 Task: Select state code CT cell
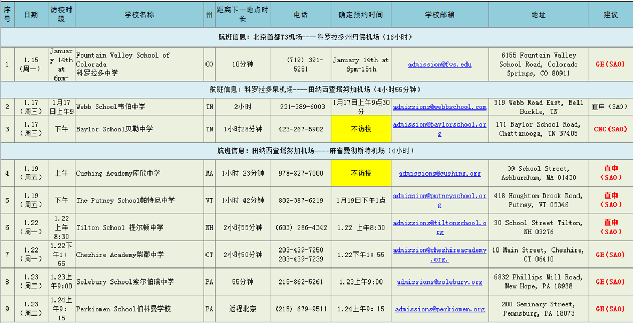point(209,254)
